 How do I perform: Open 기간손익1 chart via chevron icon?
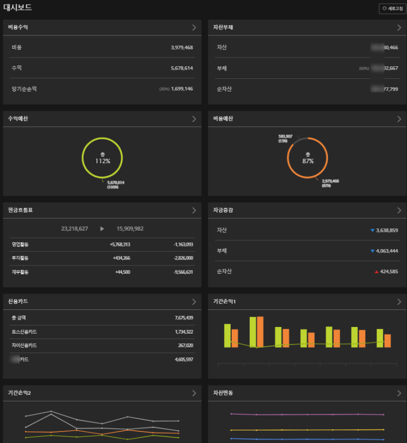point(399,302)
